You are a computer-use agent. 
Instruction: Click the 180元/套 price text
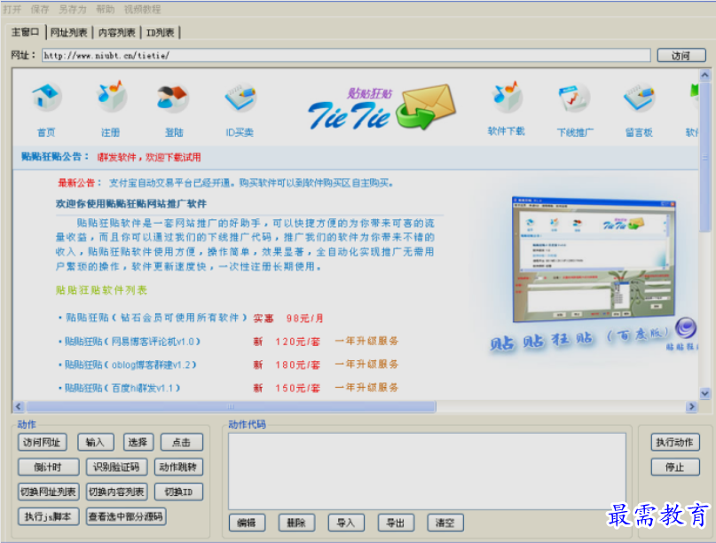pos(298,365)
